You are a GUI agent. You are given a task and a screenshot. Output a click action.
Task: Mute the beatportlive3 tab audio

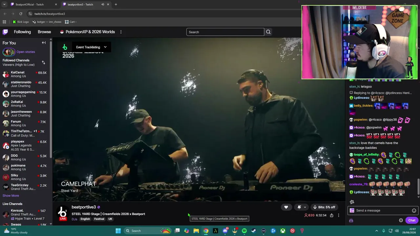pos(103,4)
